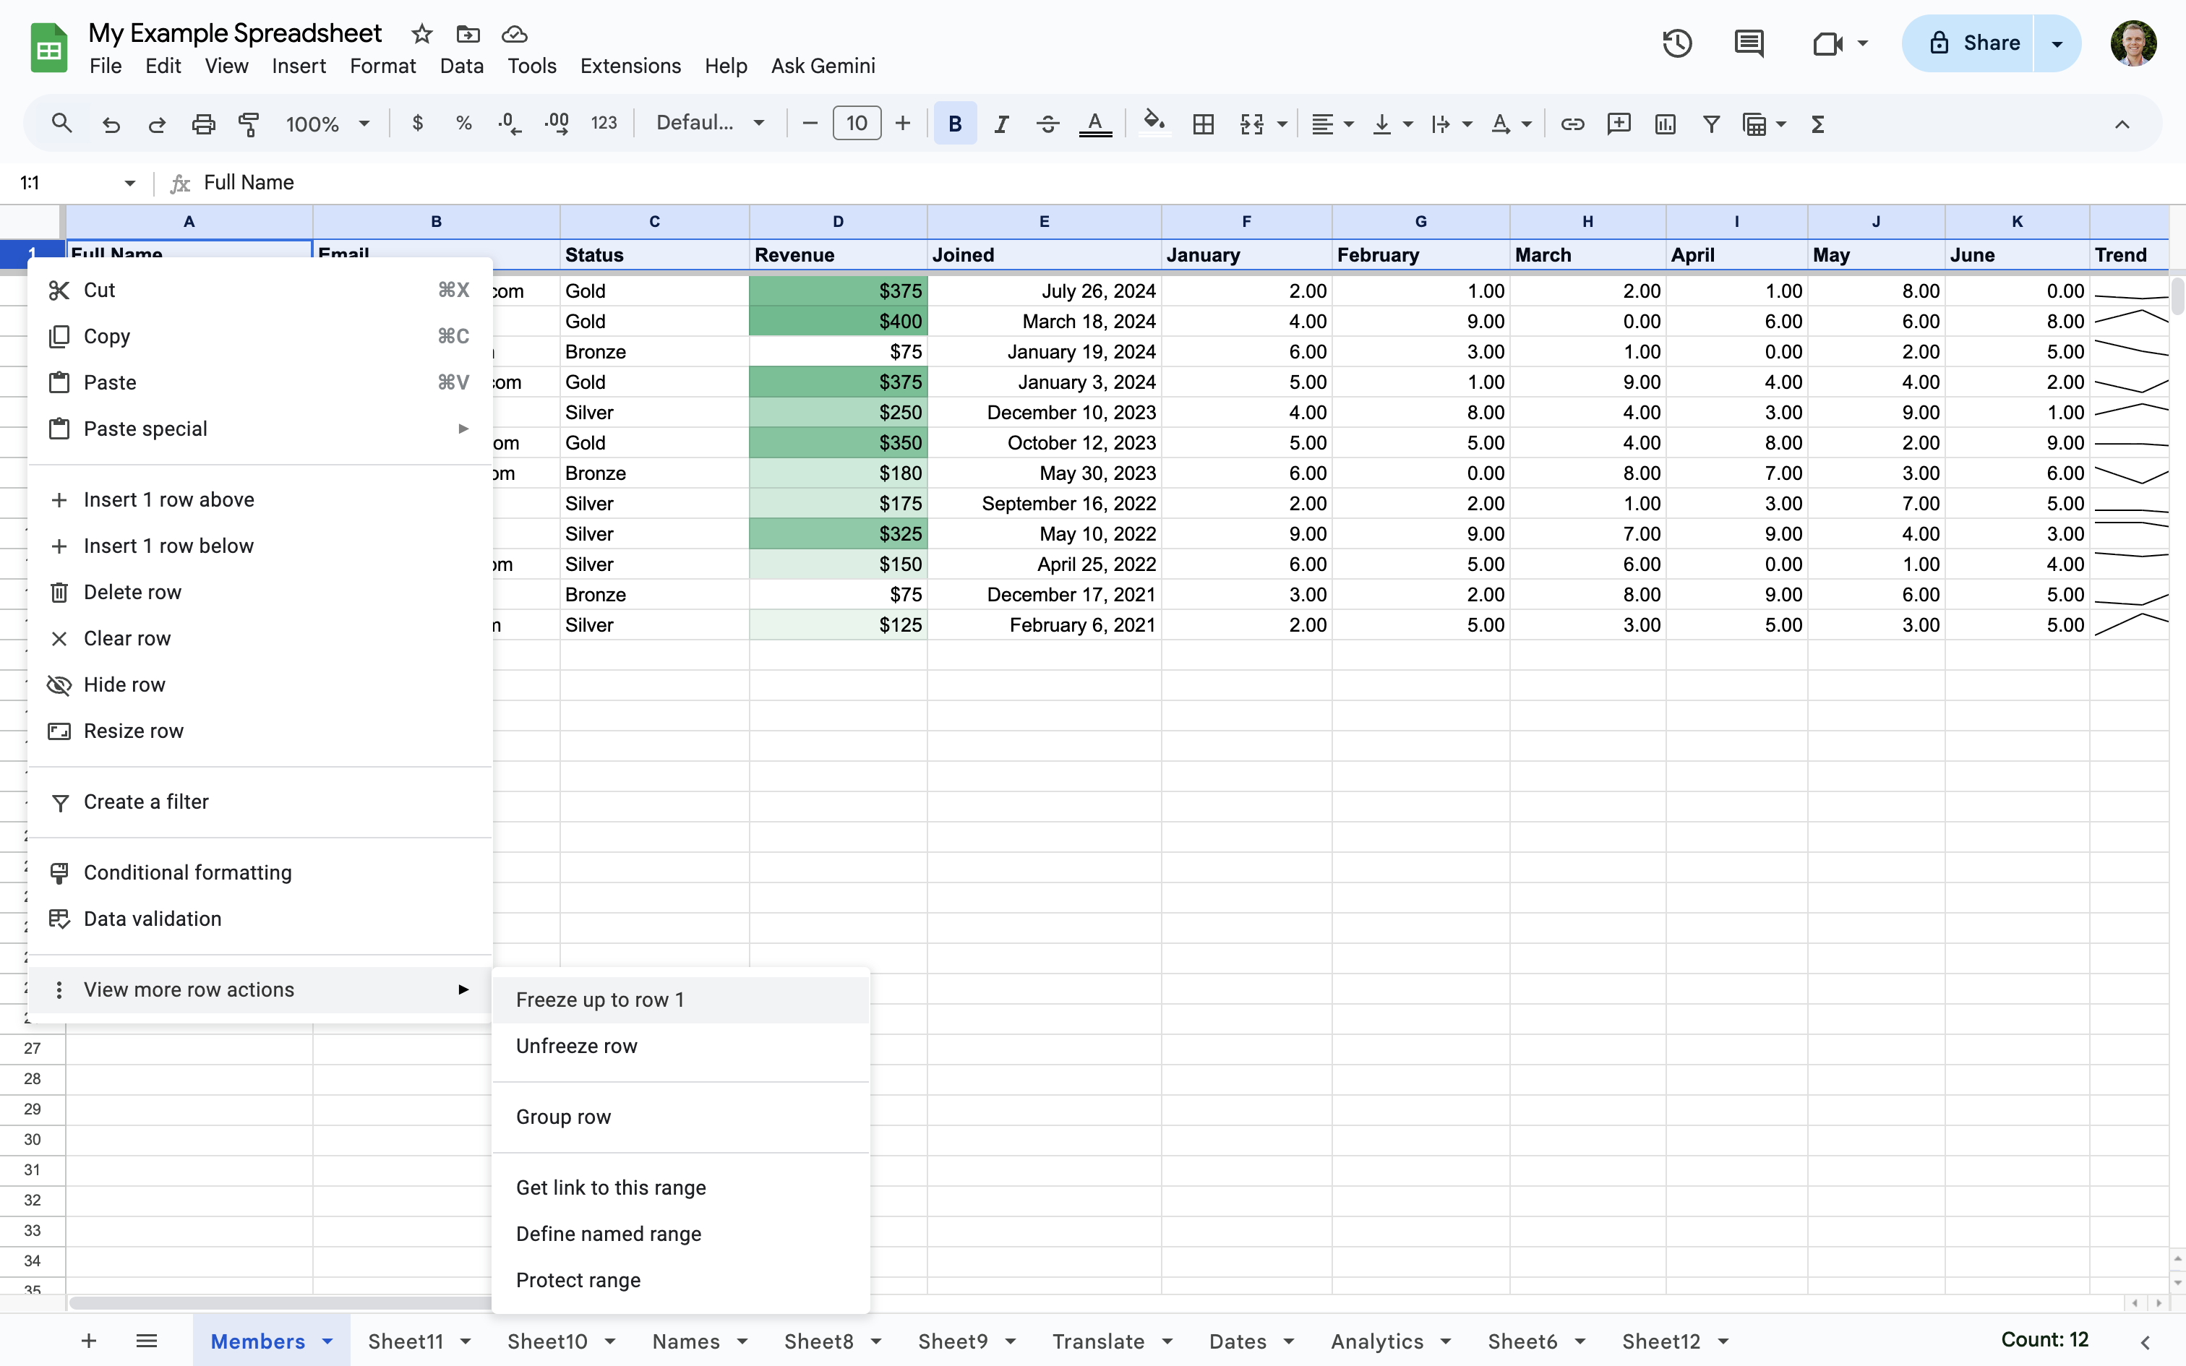Viewport: 2186px width, 1366px height.
Task: Choose Insert 1 row above
Action: [x=169, y=499]
